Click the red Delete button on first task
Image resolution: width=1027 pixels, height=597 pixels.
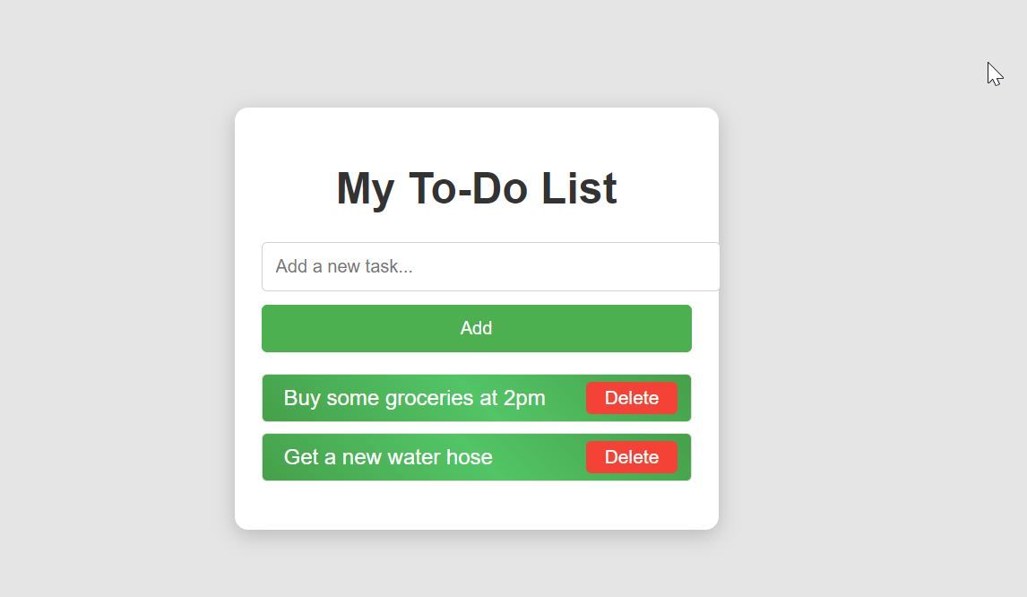[631, 397]
